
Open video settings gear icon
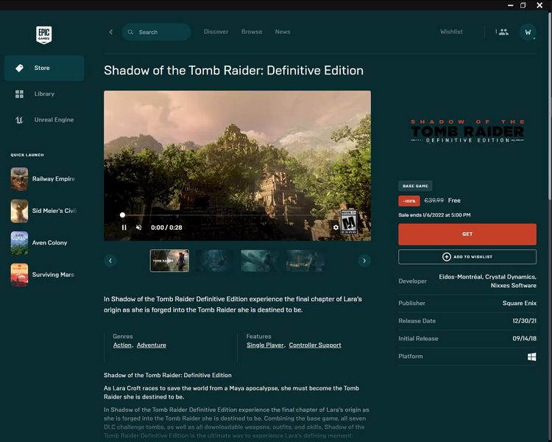pos(336,228)
